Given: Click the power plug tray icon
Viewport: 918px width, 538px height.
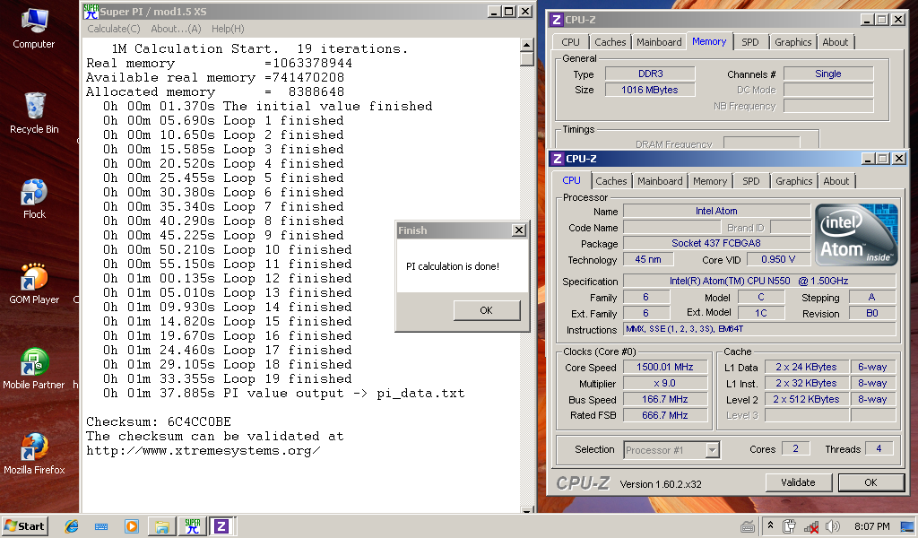Looking at the screenshot, I should pos(789,526).
